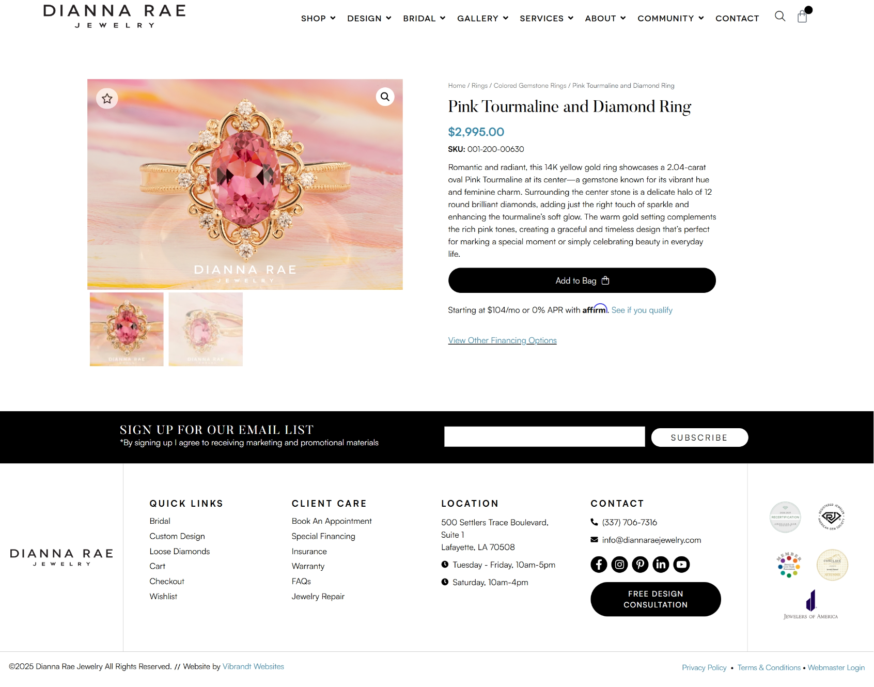Visit the LinkedIn social icon

pos(661,564)
